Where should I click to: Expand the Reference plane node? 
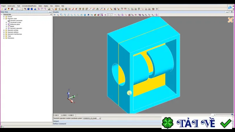[6, 24]
